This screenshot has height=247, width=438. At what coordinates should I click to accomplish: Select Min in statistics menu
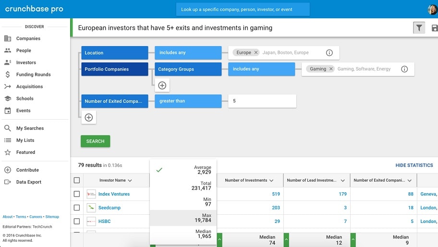click(183, 202)
